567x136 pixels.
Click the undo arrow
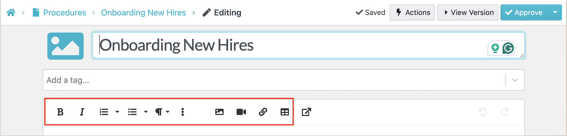tap(483, 112)
